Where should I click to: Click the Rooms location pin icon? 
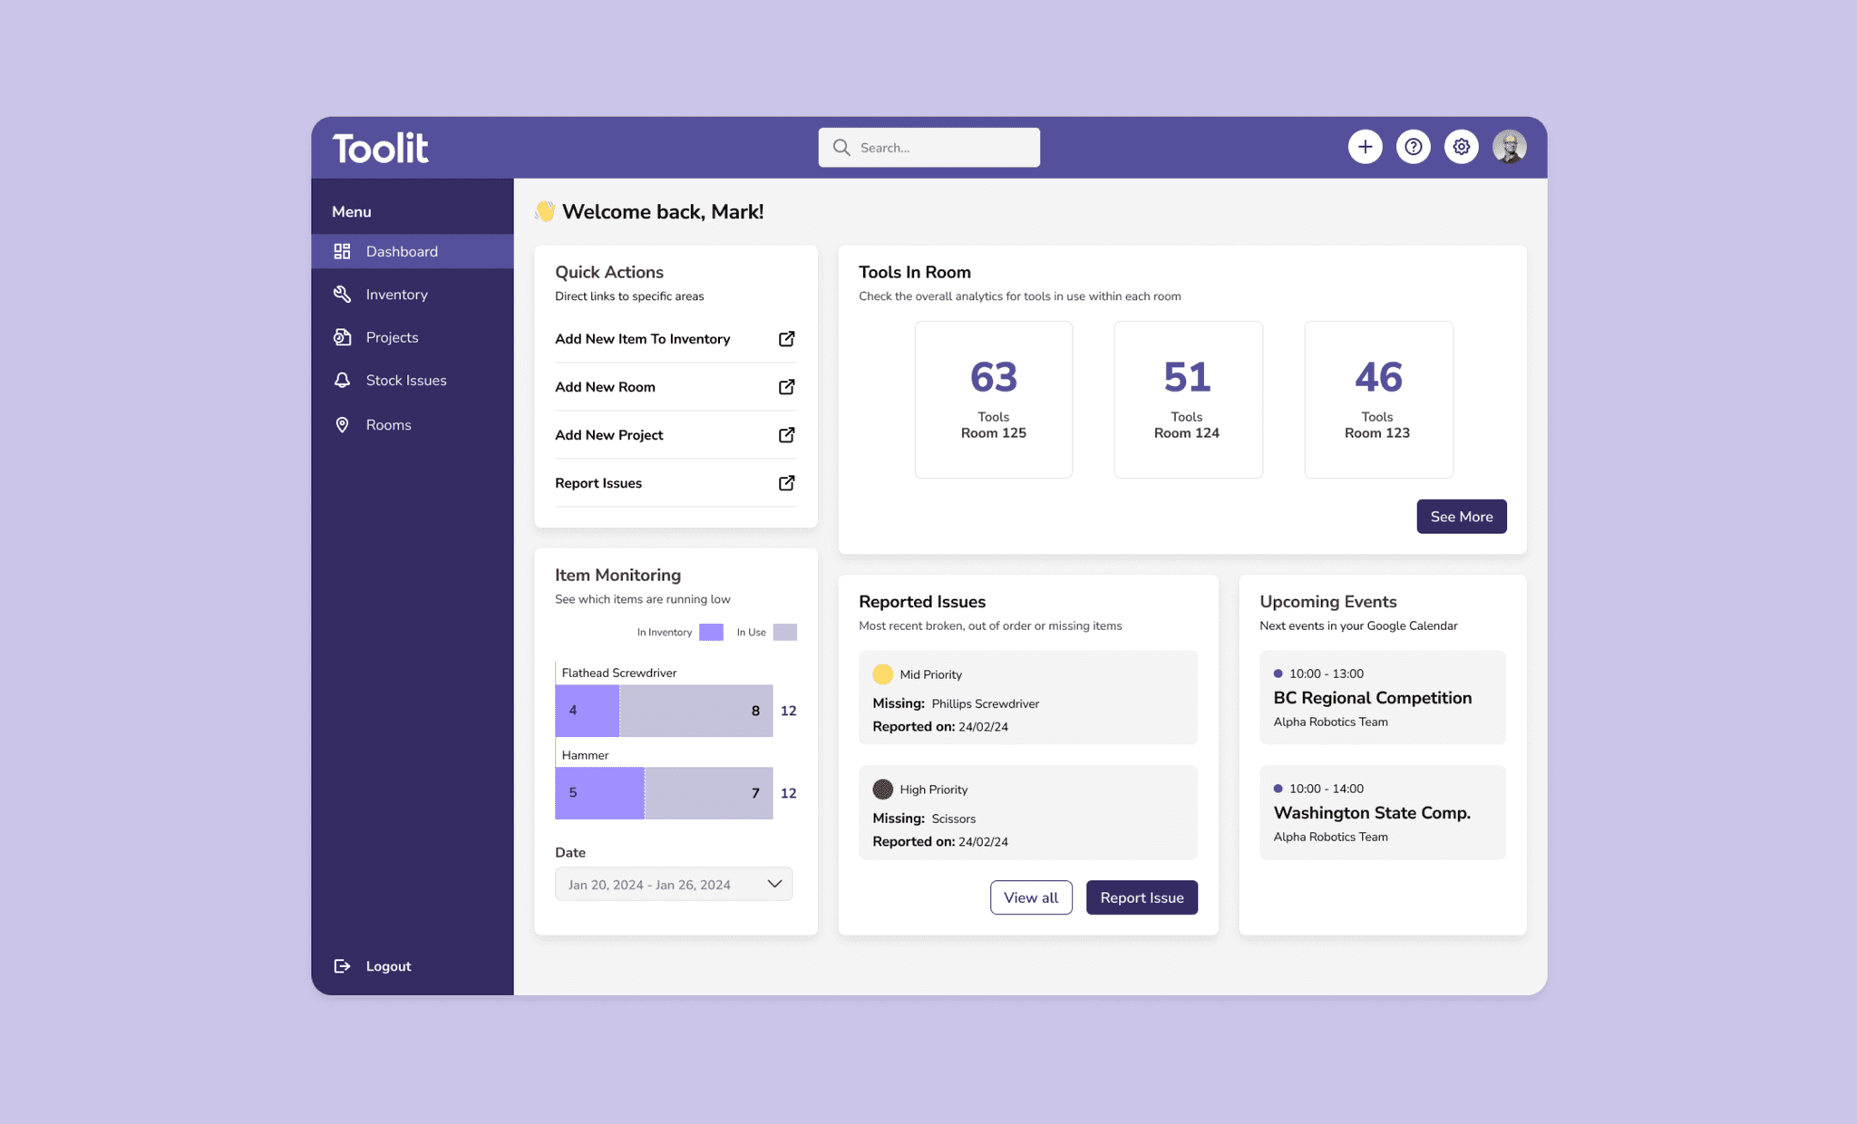pos(342,425)
